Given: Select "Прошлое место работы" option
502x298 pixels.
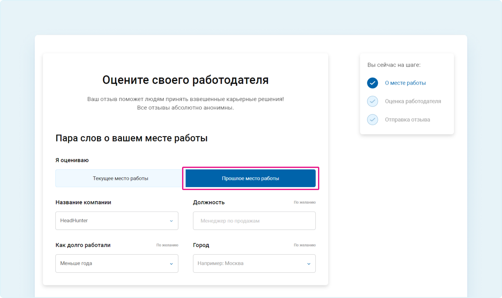Looking at the screenshot, I should [250, 178].
